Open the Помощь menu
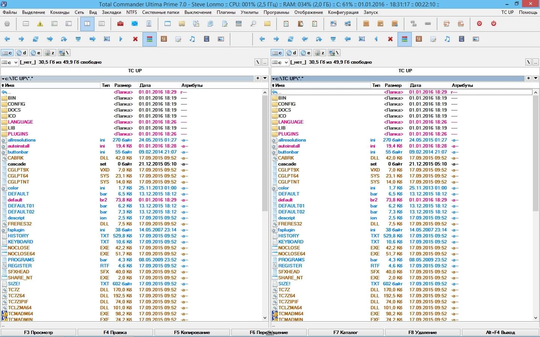Screen dimensions: 540x337 pyautogui.click(x=528, y=12)
